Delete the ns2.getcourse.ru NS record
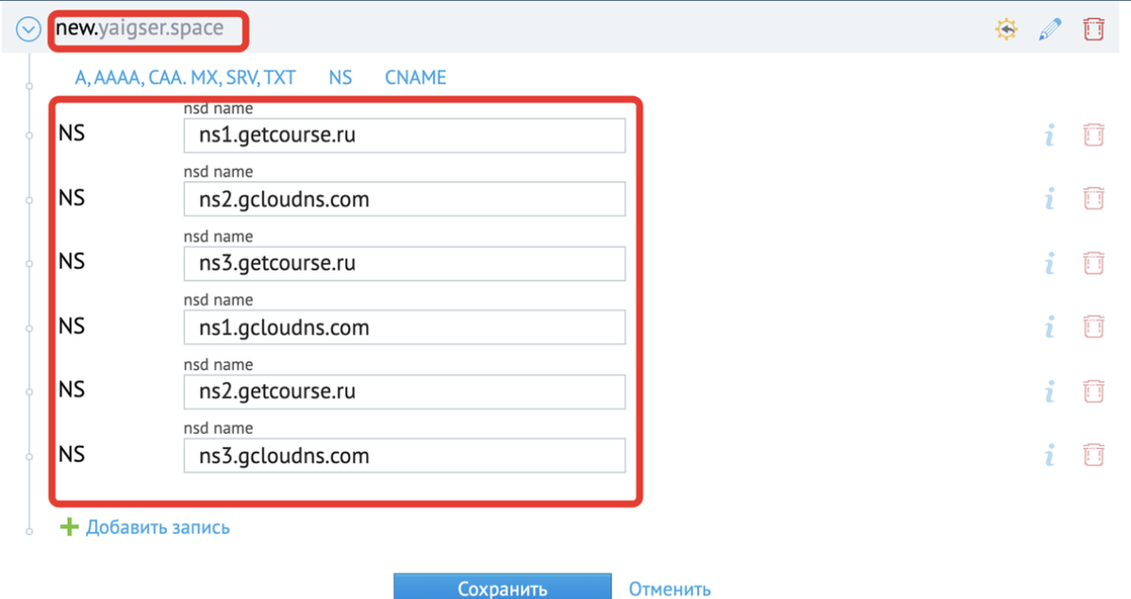 point(1093,391)
